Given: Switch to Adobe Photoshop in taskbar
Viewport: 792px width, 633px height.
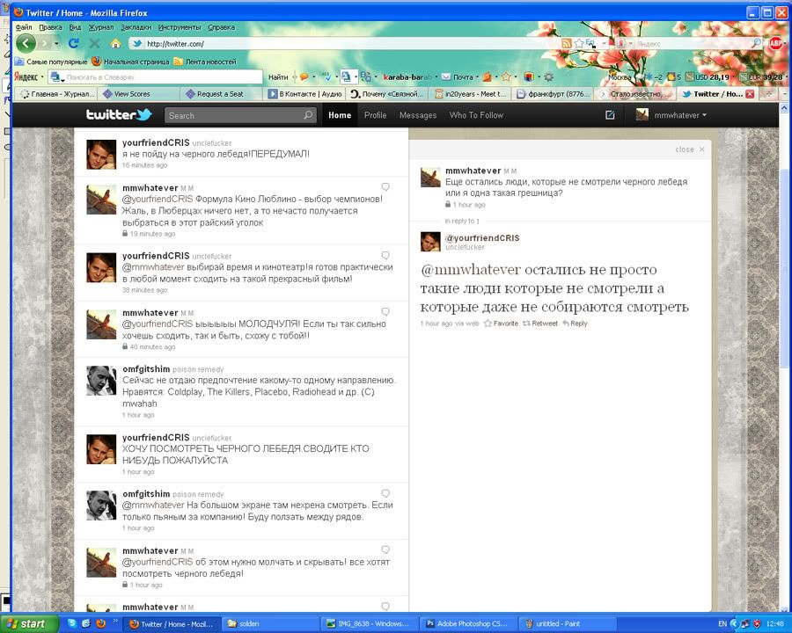Looking at the screenshot, I should (468, 624).
